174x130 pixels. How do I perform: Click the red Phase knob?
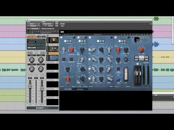[x=67, y=79]
